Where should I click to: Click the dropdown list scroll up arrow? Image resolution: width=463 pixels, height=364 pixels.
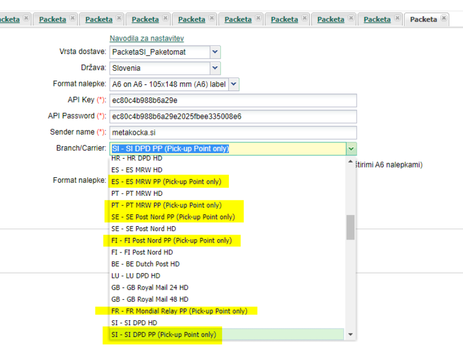pyautogui.click(x=350, y=161)
